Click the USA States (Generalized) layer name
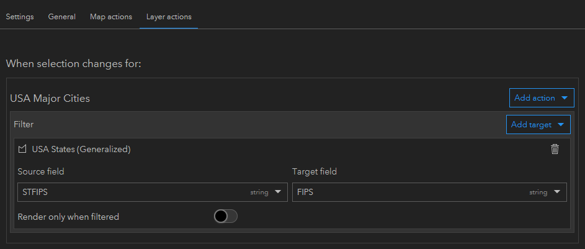Image resolution: width=585 pixels, height=249 pixels. [81, 149]
